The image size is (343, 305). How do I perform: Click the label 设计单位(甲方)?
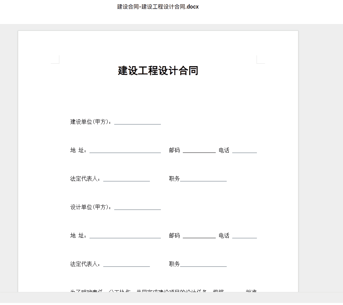(x=91, y=207)
